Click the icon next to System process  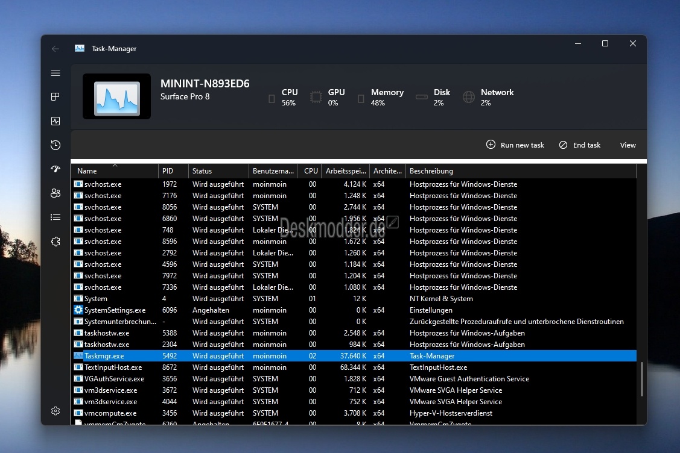click(x=78, y=298)
